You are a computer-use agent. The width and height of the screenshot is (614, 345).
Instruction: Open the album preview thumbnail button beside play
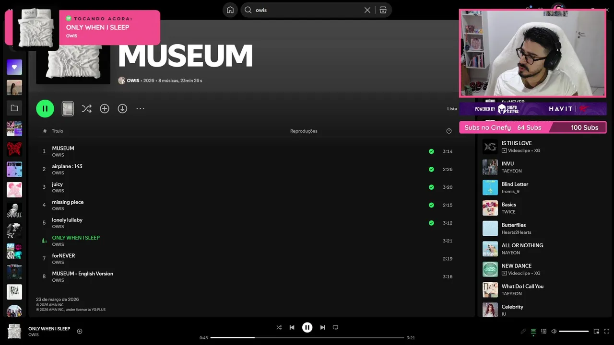[x=68, y=109]
